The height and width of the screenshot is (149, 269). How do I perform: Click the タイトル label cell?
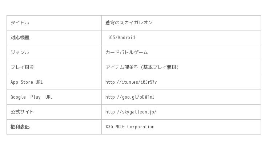point(20,23)
